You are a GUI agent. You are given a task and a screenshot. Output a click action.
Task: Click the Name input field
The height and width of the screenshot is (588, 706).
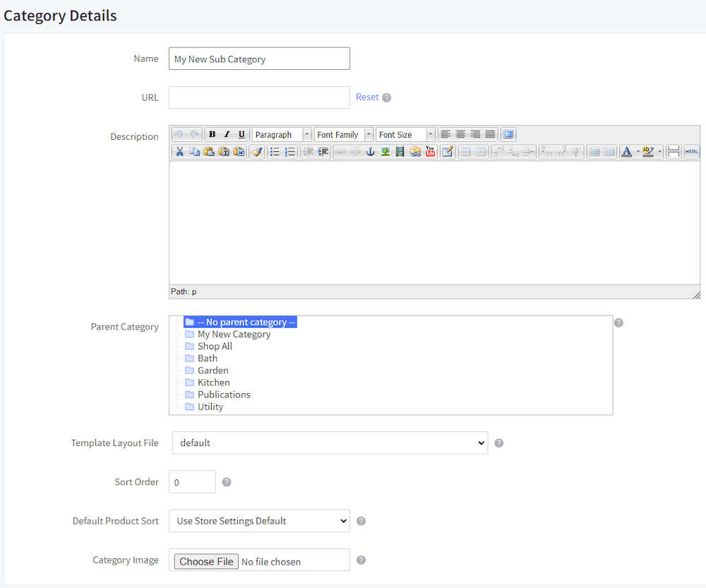[x=259, y=59]
